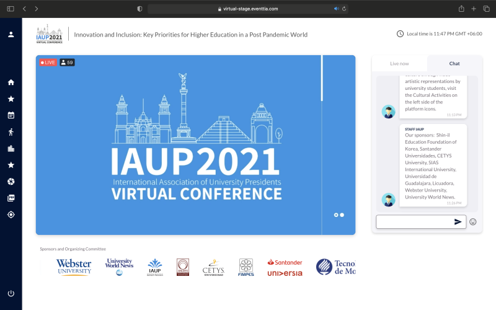Click the camera shutter icon in sidebar
Viewport: 496px width, 310px height.
(x=11, y=182)
